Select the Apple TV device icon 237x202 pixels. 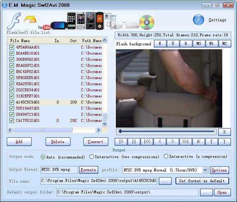[130, 25]
